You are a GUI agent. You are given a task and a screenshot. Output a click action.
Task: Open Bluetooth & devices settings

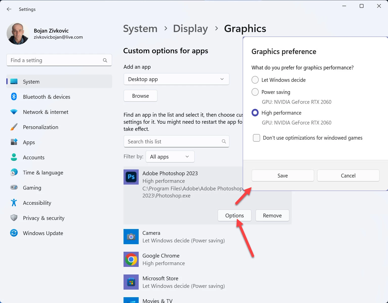(x=59, y=97)
